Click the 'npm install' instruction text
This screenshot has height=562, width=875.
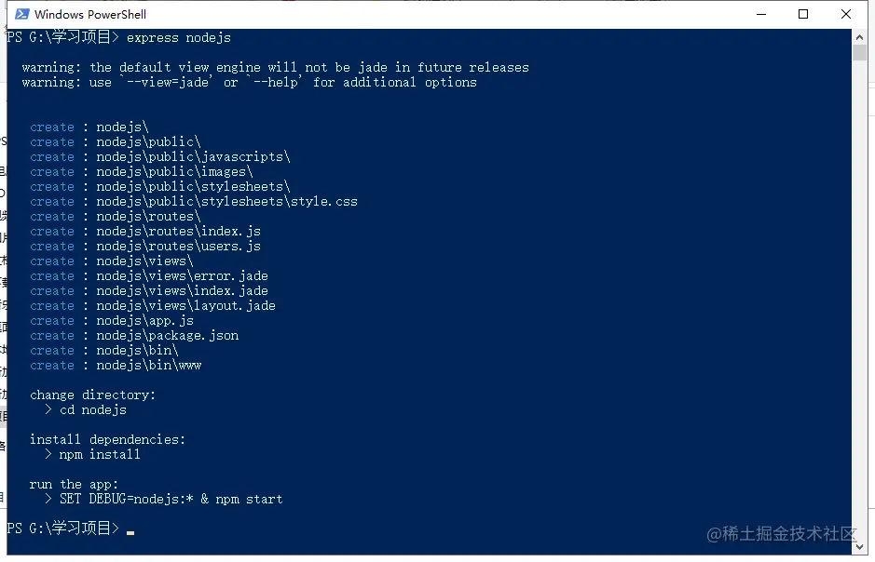pyautogui.click(x=100, y=454)
